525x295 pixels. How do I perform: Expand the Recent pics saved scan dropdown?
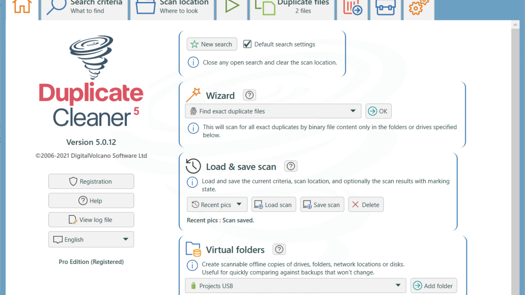click(217, 204)
